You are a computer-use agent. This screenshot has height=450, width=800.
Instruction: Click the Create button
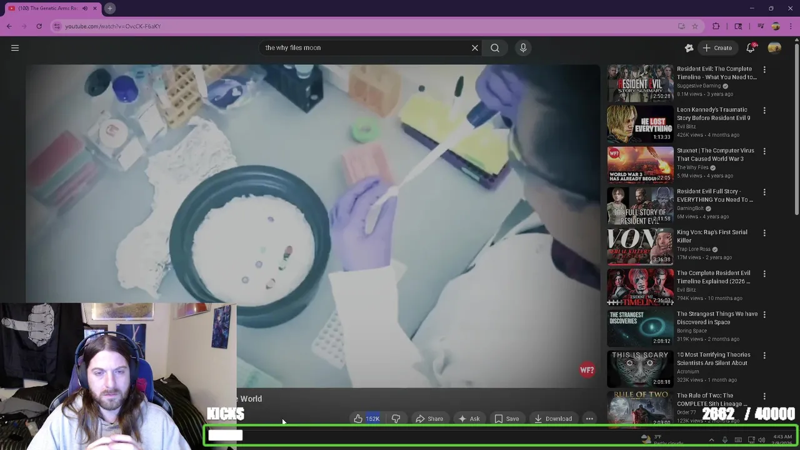pos(717,47)
